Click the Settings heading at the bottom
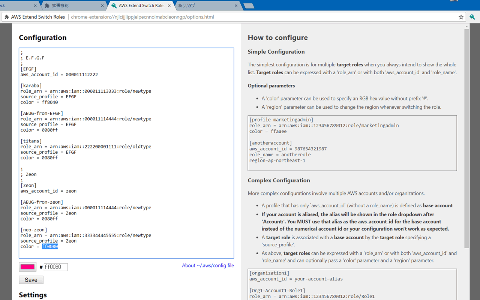Image resolution: width=480 pixels, height=300 pixels. tap(33, 295)
